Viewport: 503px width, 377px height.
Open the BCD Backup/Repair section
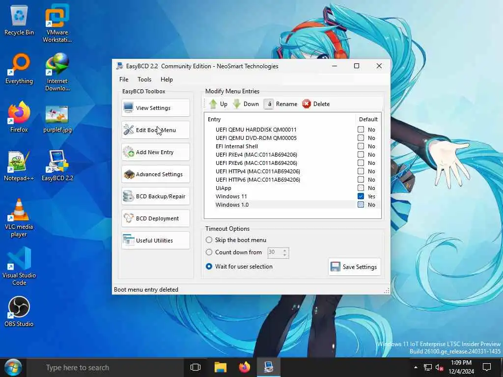(x=156, y=196)
